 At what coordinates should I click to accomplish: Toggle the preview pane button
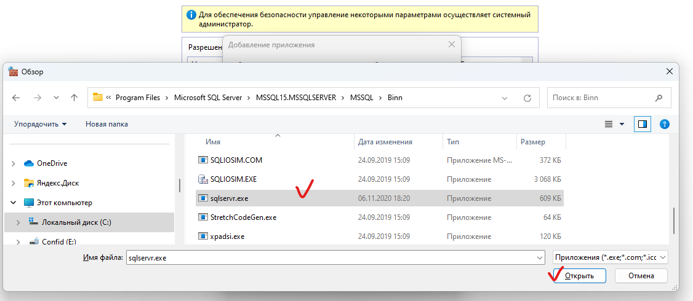pos(643,125)
